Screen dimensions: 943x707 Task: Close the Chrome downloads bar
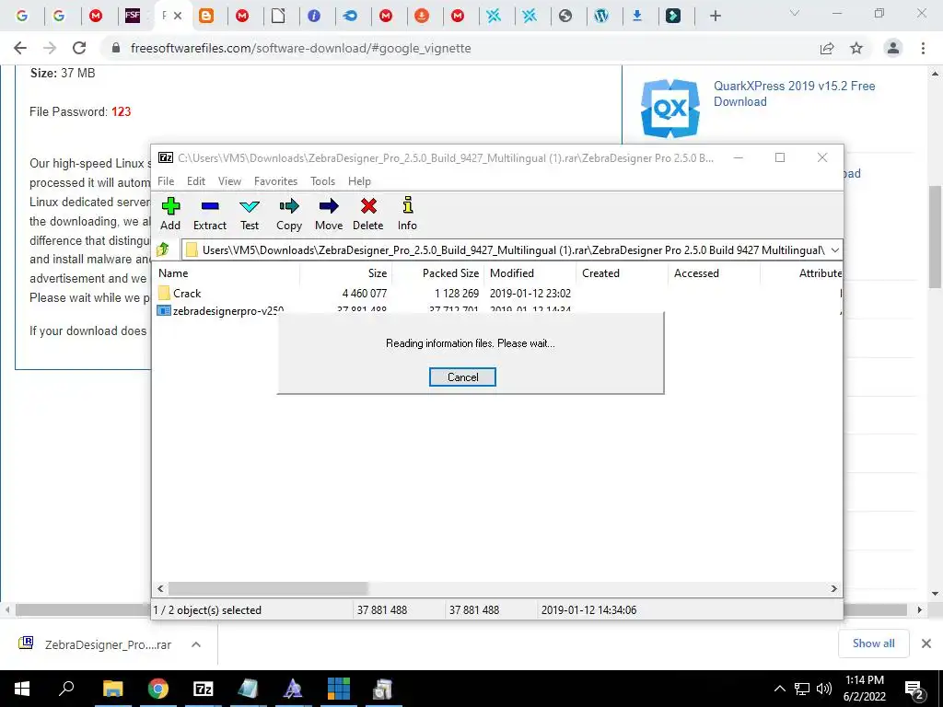(926, 643)
